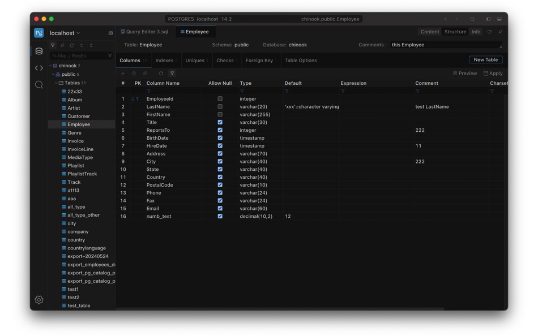538x336 pixels.
Task: Click the Preview button
Action: [x=465, y=74]
